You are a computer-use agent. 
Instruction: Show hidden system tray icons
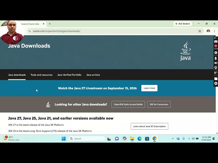(173, 139)
